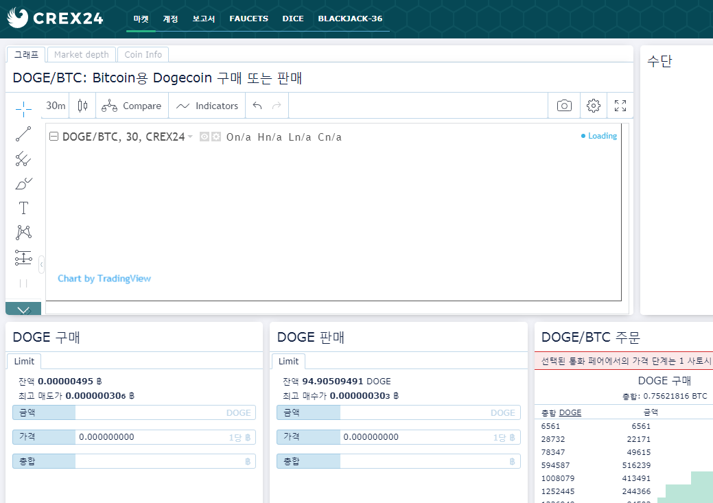Viewport: 713px width, 503px height.
Task: Go to DICE page
Action: click(x=293, y=19)
